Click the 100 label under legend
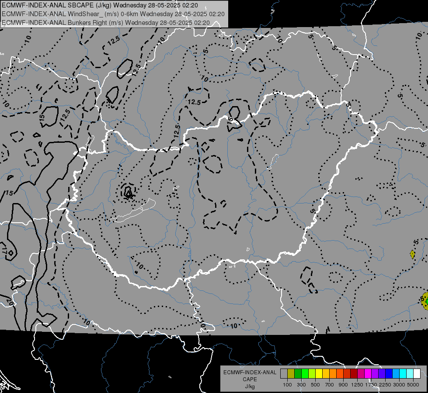Screen dimensions: 428x393 point(287,385)
